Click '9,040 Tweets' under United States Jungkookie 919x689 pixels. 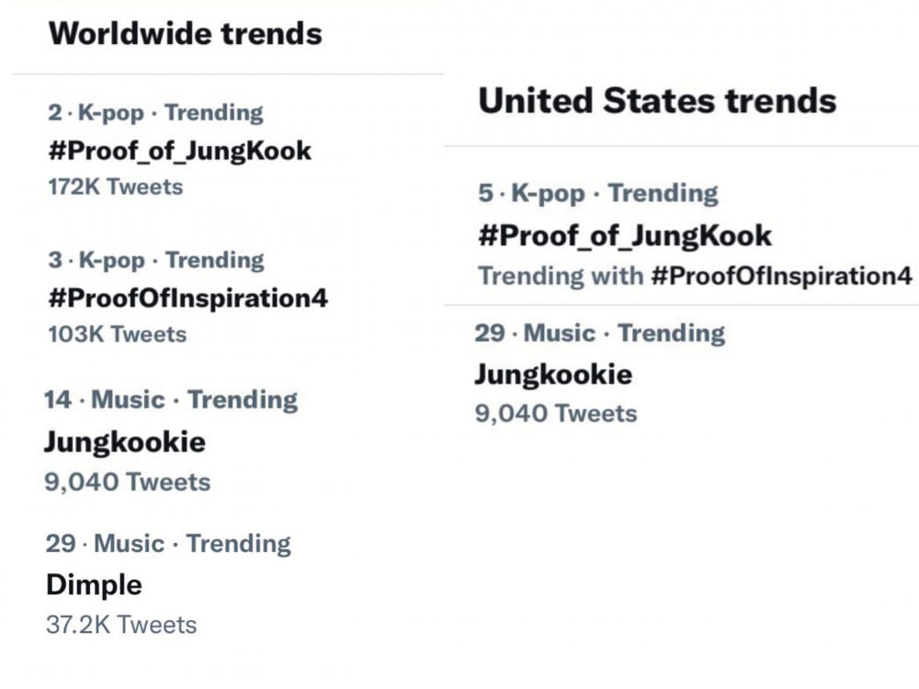[556, 413]
